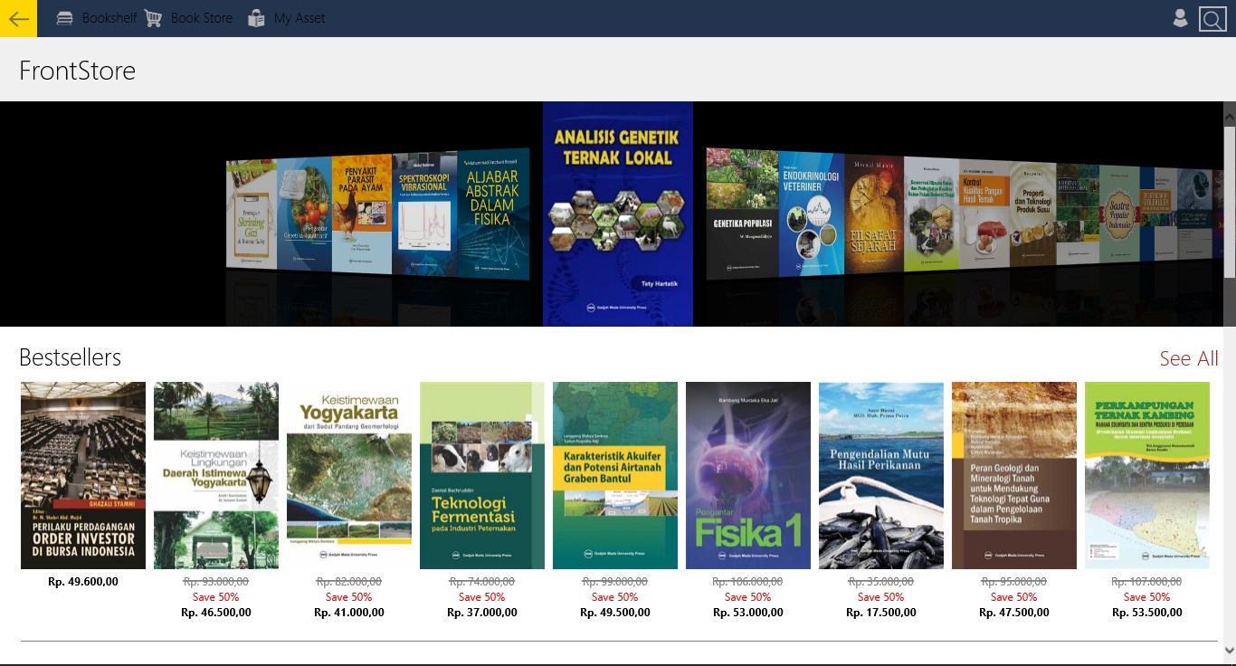This screenshot has width=1236, height=666.
Task: Select Kontrol Kualitas Pangan Hasil Ternak cover
Action: click(x=984, y=214)
